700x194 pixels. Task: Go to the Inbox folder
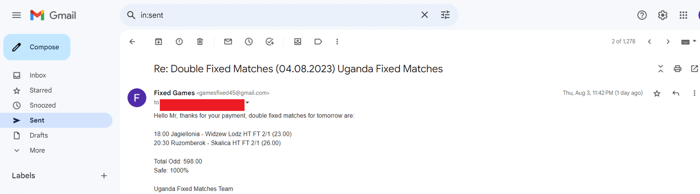pos(38,75)
